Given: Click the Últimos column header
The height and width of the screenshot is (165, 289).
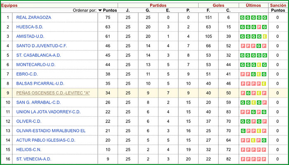Looking at the screenshot, I should [253, 5].
